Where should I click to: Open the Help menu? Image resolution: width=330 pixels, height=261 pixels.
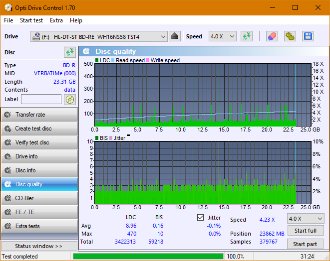click(76, 20)
